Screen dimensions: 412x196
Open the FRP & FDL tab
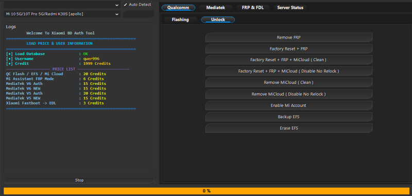pyautogui.click(x=253, y=8)
